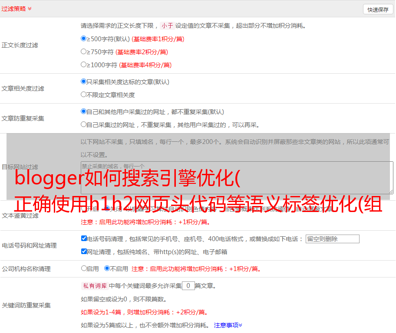Choose 不限定文章相关度 radio button
396x333 pixels.
(x=84, y=95)
